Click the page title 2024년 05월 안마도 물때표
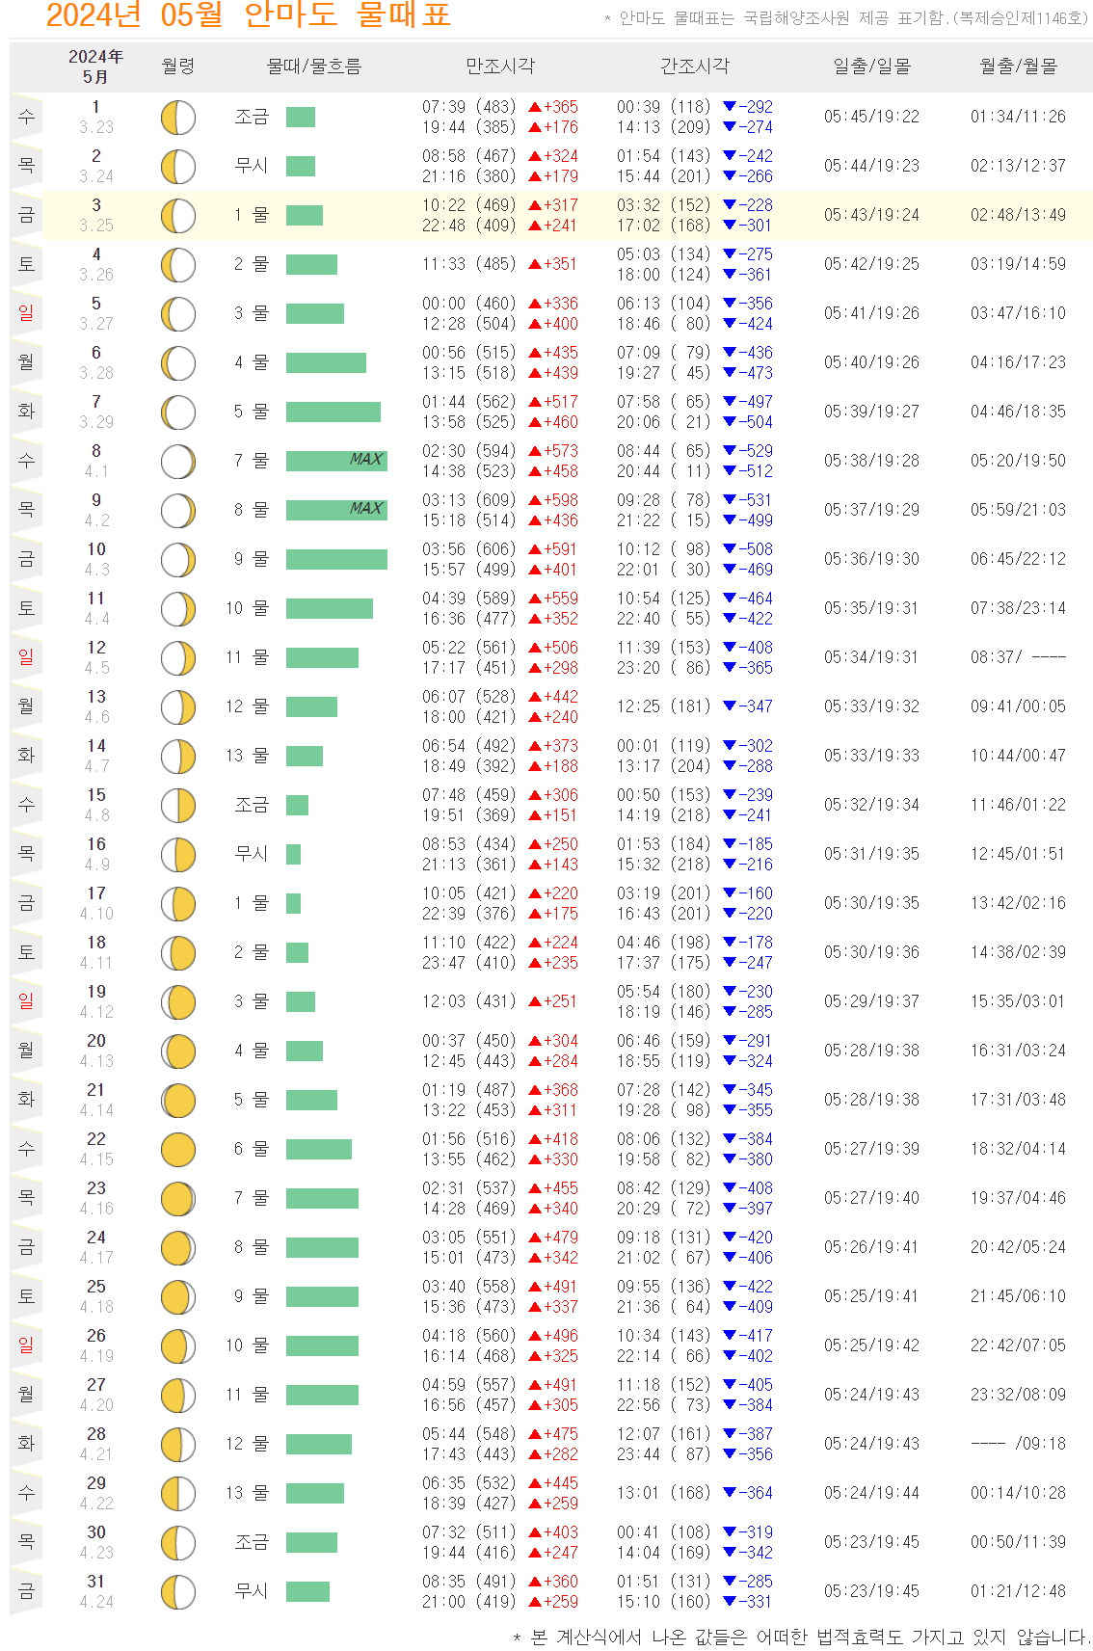 (x=249, y=14)
